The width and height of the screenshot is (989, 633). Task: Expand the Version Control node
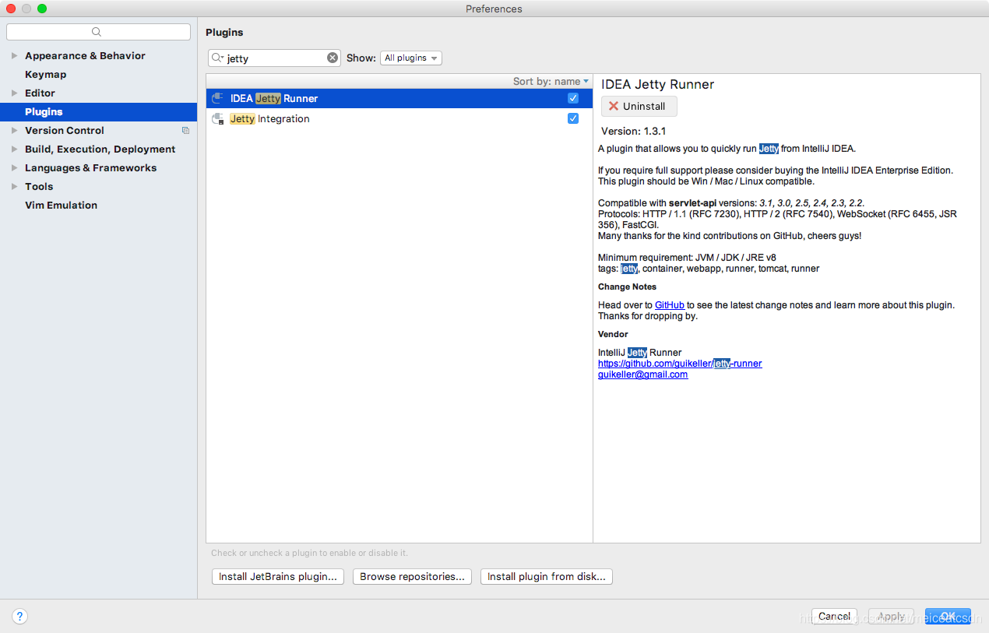(x=14, y=131)
